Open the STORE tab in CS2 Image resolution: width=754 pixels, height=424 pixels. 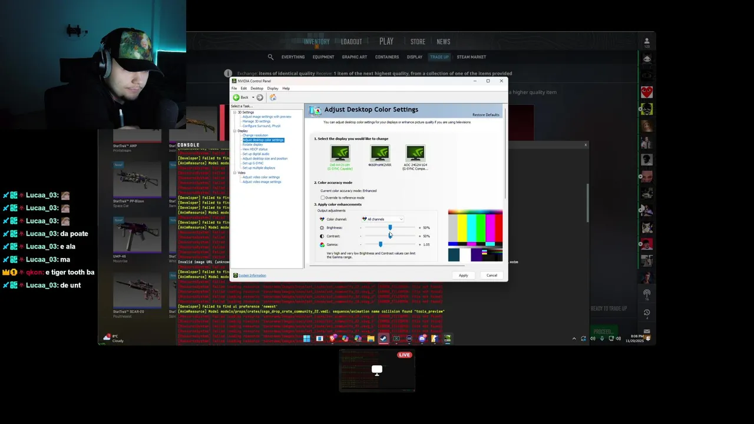tap(418, 42)
